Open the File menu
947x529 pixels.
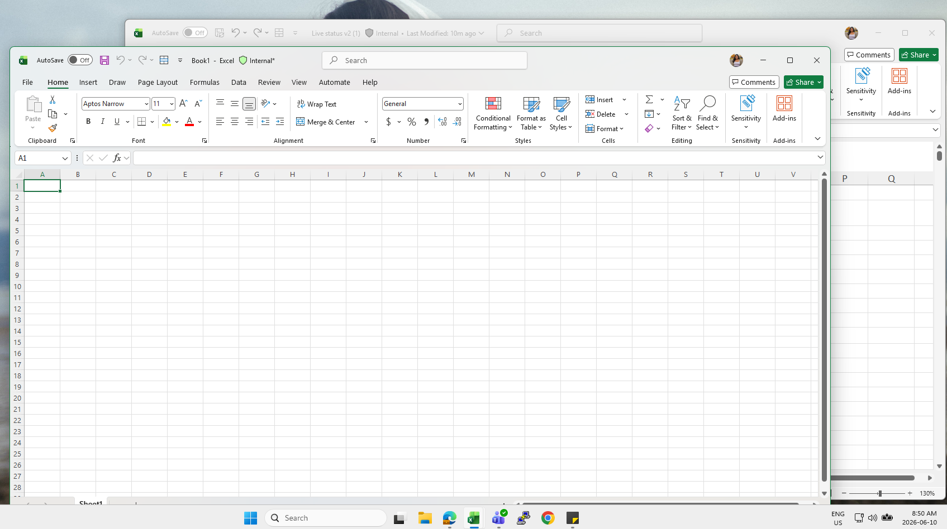tap(27, 82)
